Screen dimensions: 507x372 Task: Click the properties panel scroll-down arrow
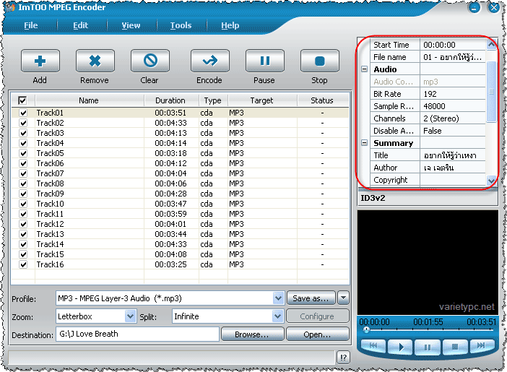coord(491,180)
